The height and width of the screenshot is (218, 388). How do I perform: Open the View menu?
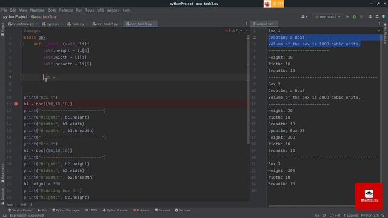click(23, 10)
